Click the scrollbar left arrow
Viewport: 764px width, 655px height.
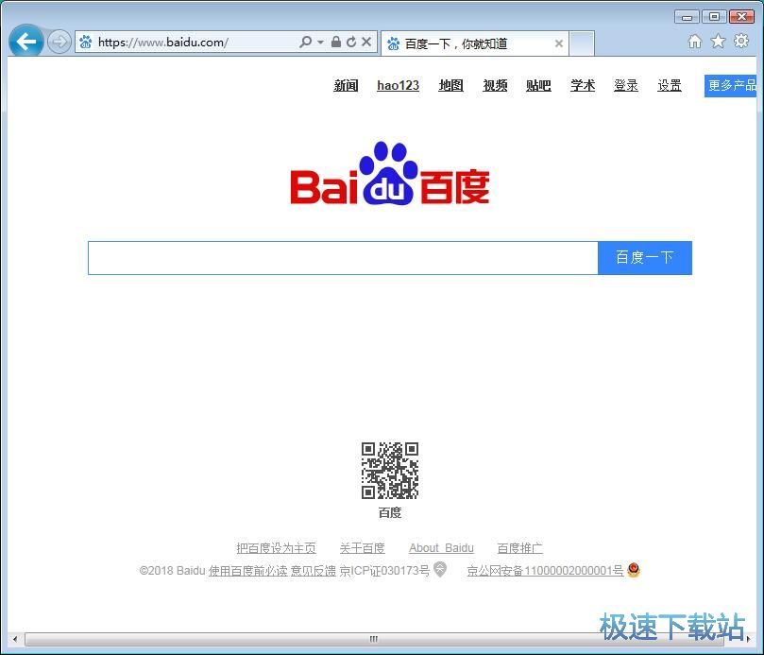coord(14,638)
